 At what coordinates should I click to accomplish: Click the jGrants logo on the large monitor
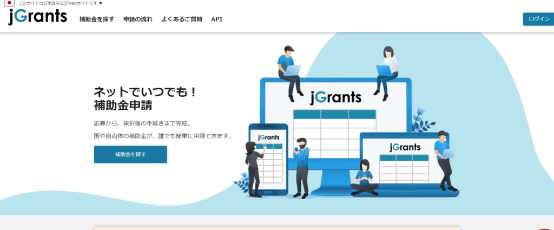(335, 97)
